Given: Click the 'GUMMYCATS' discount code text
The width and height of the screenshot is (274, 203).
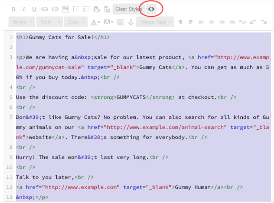Looking at the screenshot, I should [x=131, y=97].
